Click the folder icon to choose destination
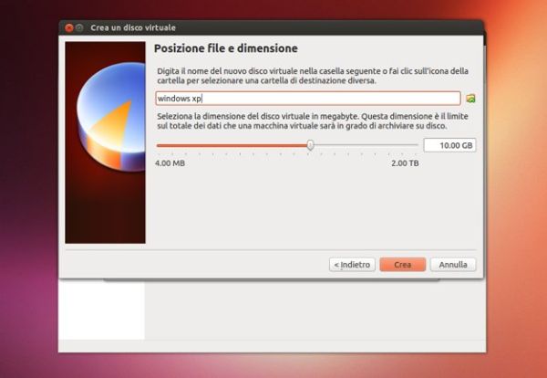 click(471, 98)
